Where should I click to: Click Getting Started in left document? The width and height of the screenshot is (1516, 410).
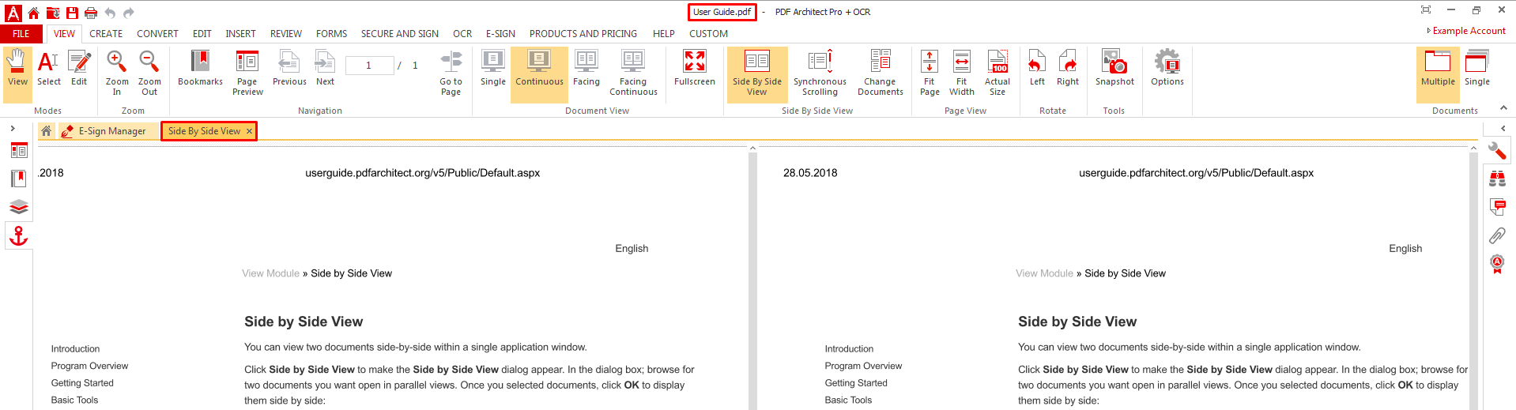(82, 383)
